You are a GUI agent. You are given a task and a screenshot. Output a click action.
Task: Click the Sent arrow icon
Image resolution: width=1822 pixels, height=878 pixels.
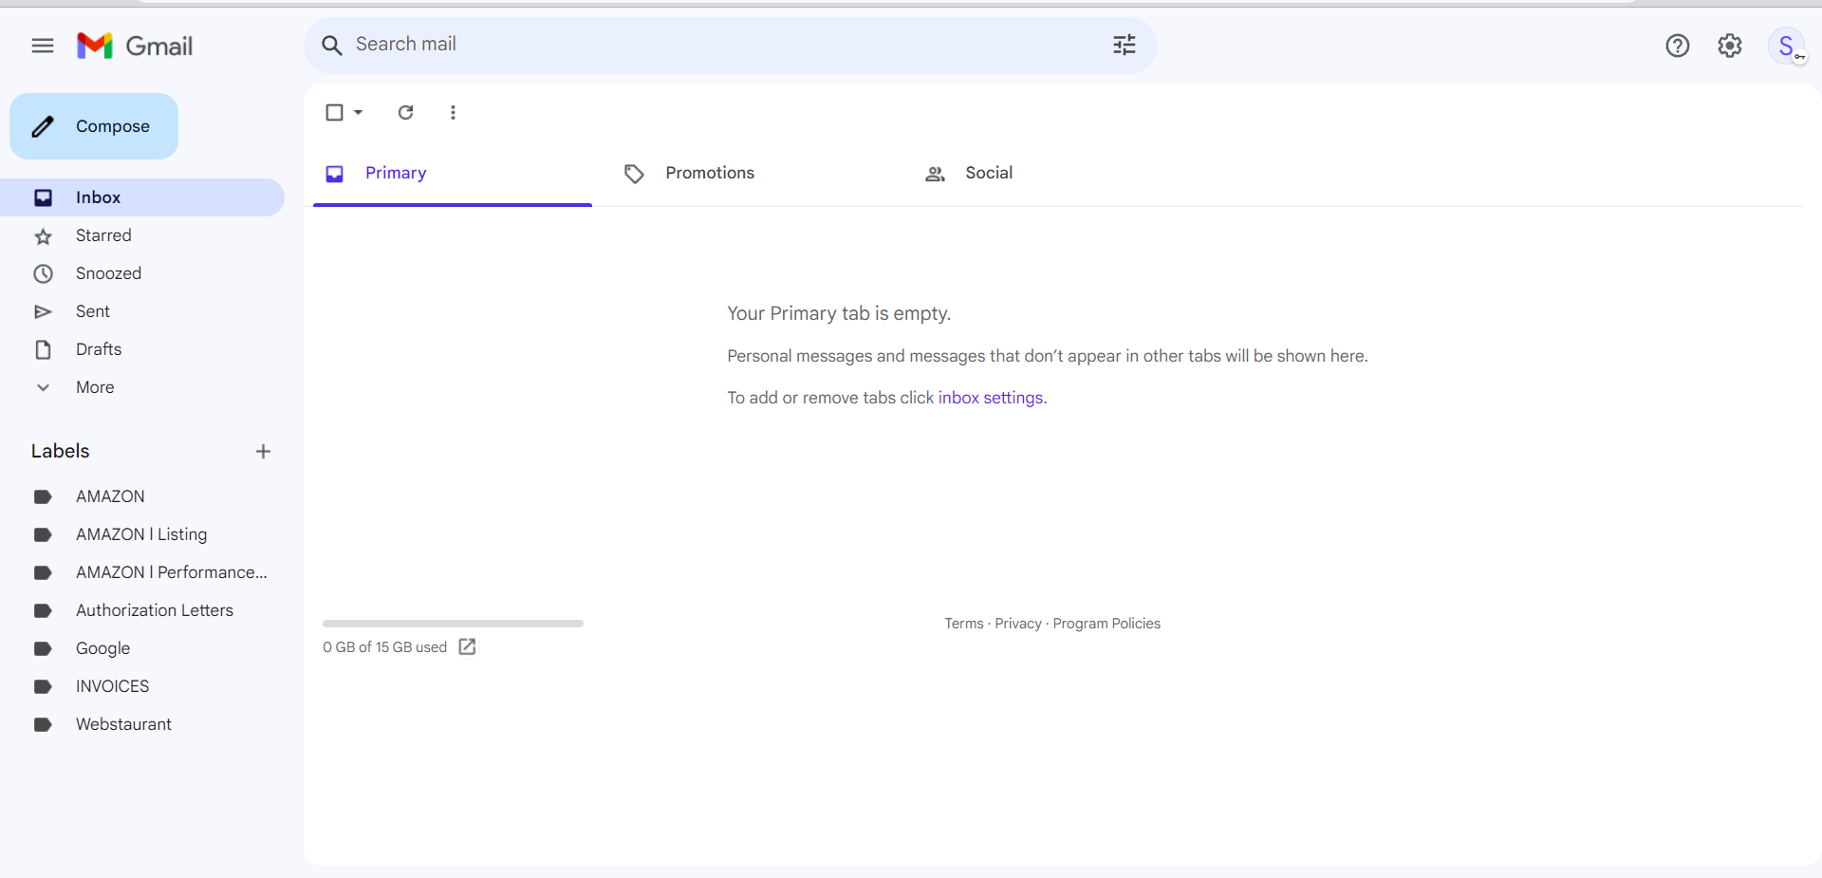[43, 312]
